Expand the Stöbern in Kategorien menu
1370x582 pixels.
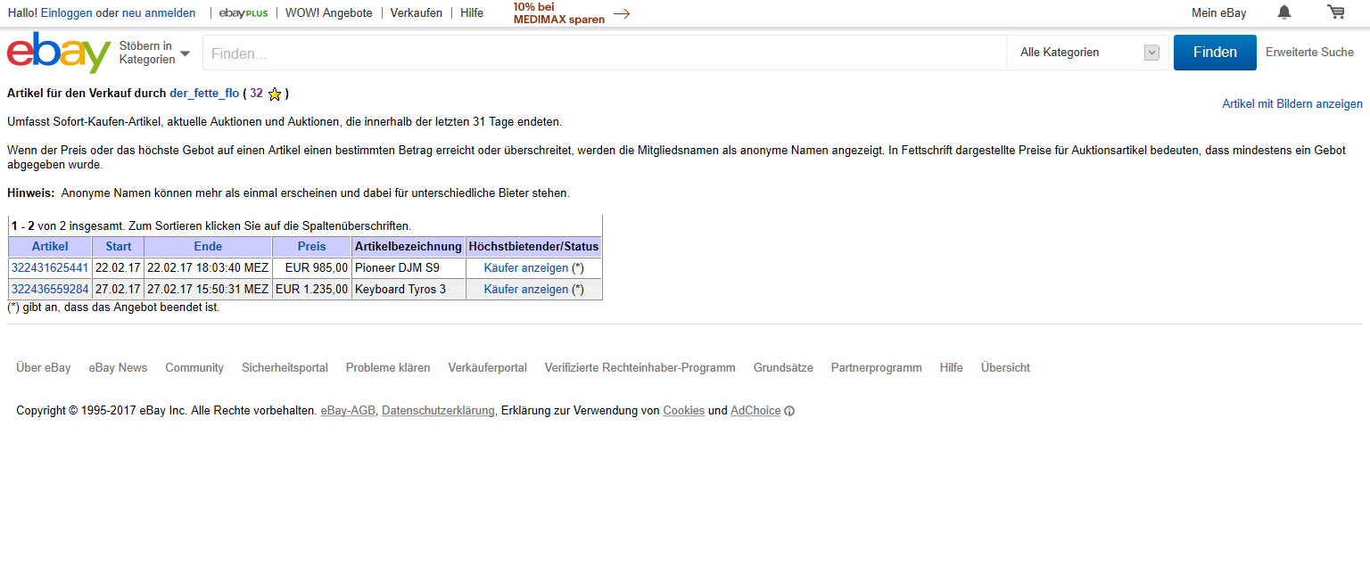[154, 53]
